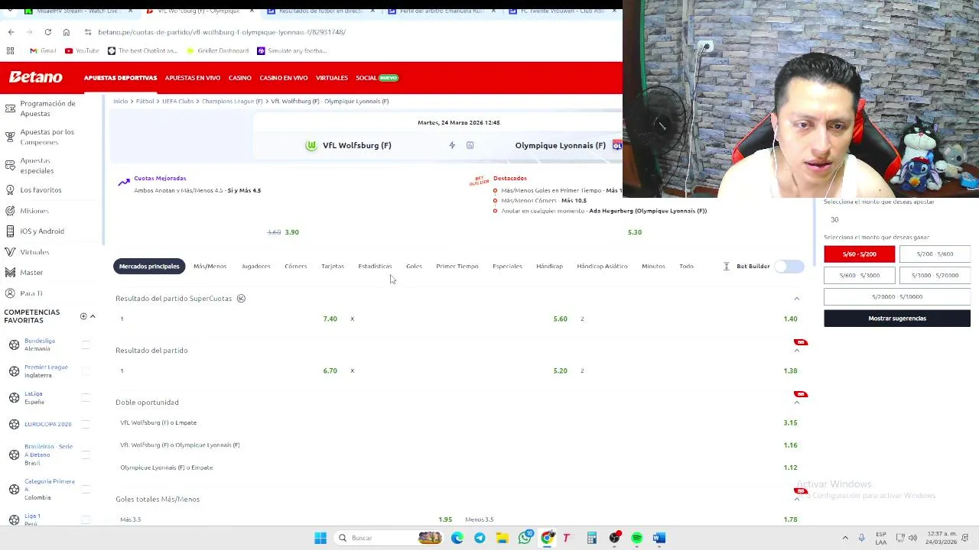Open File Explorer from taskbar
The image size is (979, 550).
502,538
